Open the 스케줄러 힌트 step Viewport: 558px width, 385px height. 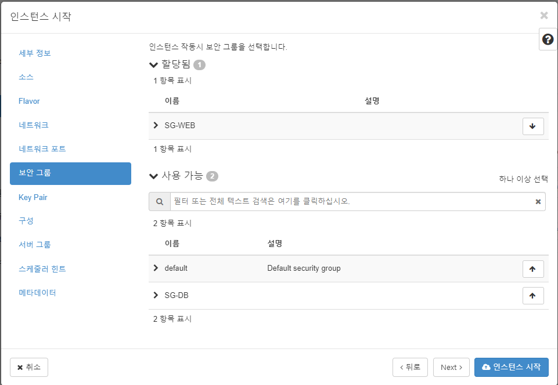42,269
